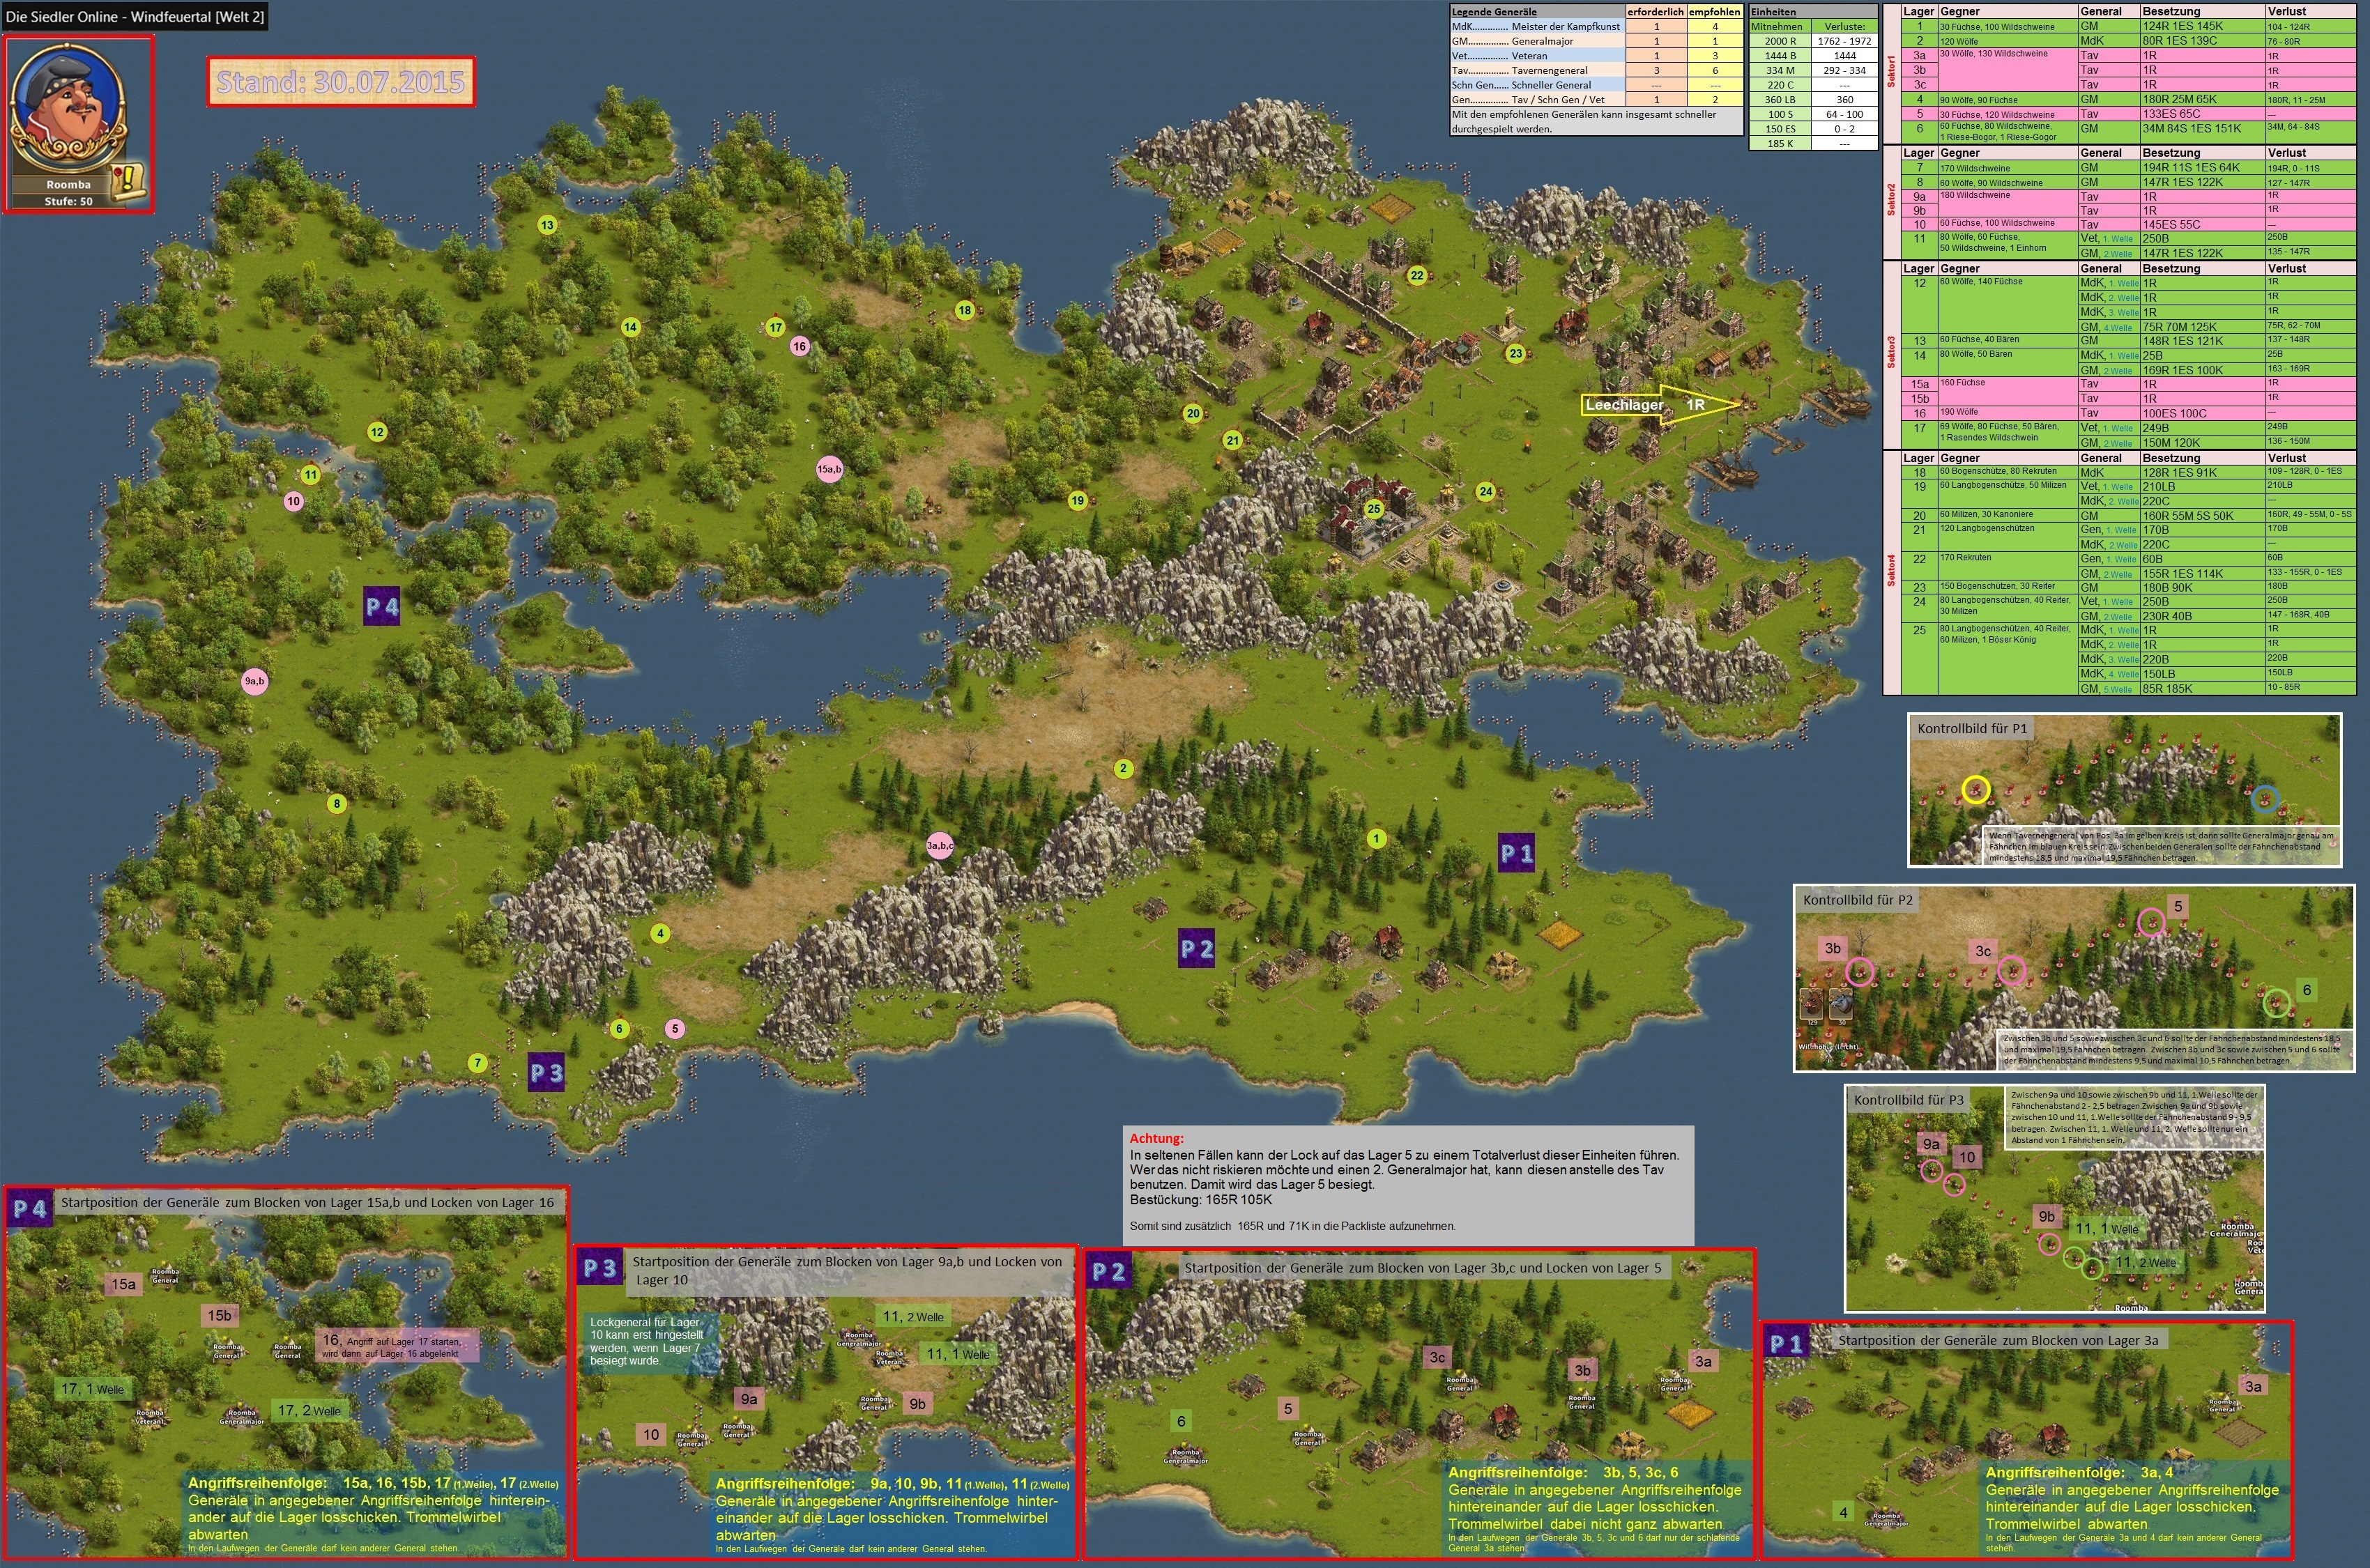Viewport: 2370px width, 1568px height.
Task: Click the purple P2 marker on main map
Action: coord(1196,949)
